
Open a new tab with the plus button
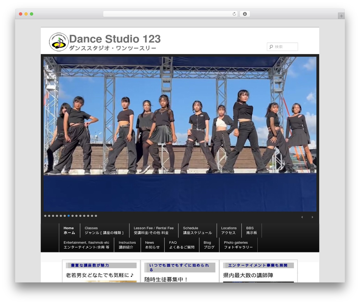point(341,16)
